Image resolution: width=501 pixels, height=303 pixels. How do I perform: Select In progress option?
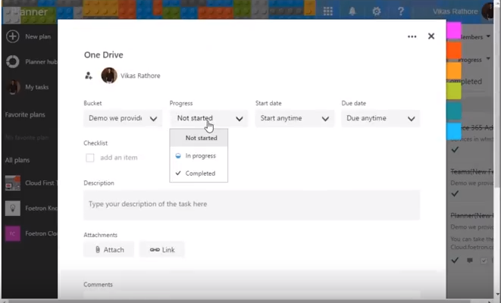click(199, 156)
